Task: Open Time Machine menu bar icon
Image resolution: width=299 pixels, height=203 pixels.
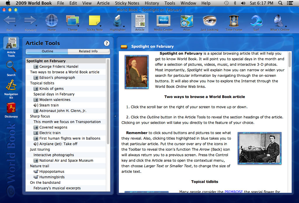Action: 226,3
